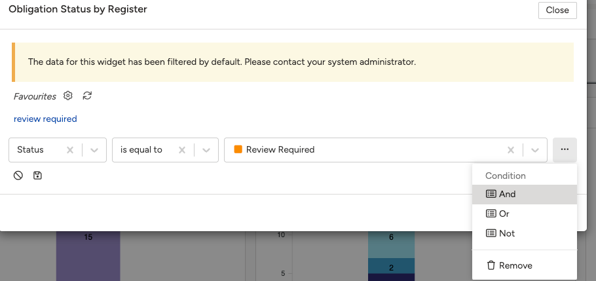Select Remove from the condition menu
Image resolution: width=596 pixels, height=281 pixels.
point(525,265)
